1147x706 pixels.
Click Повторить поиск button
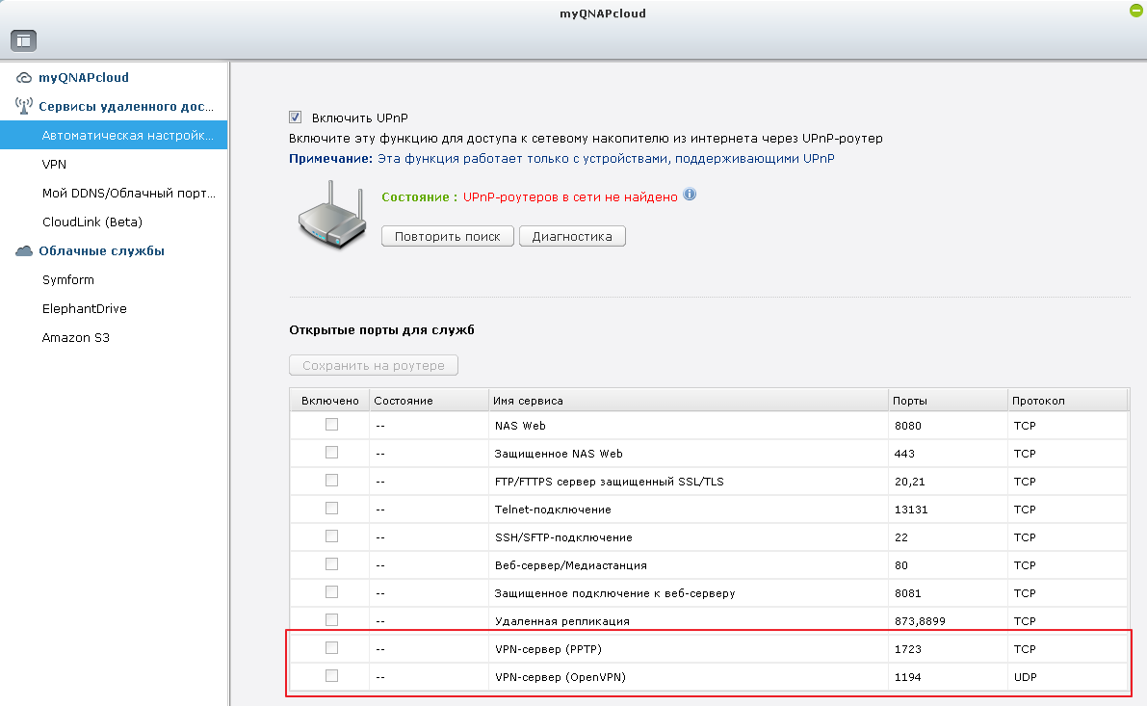(448, 236)
